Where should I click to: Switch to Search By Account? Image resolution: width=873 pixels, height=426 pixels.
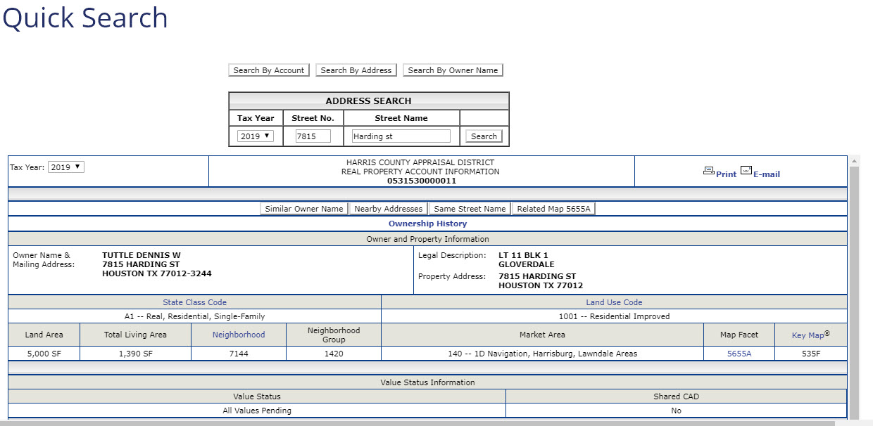[269, 70]
